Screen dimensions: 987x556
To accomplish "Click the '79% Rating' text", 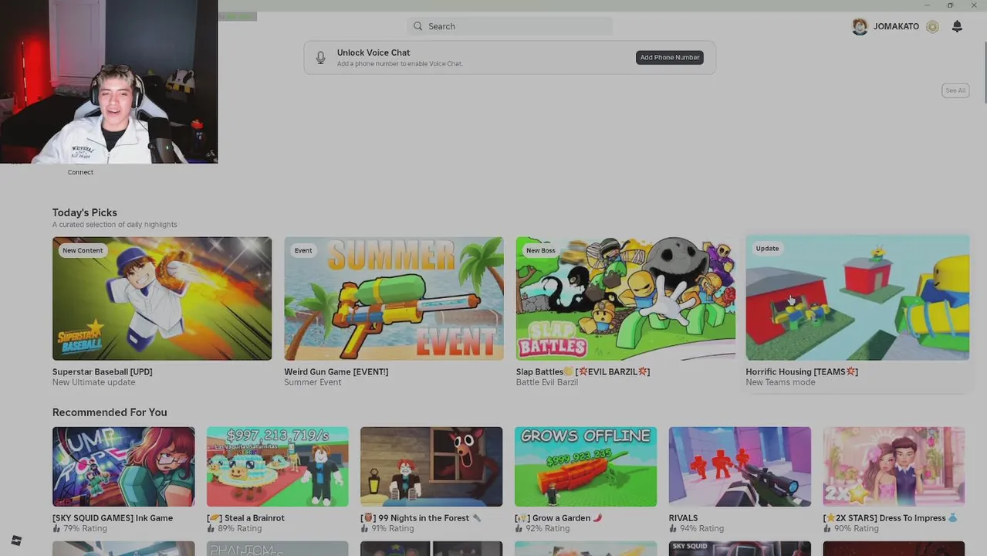I will [85, 529].
